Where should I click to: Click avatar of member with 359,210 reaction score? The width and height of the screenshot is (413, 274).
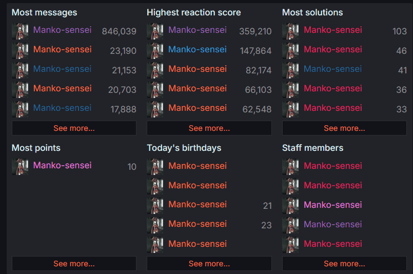tap(155, 31)
